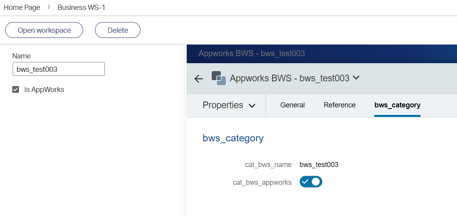Switch off the cat_bws_appworks toggle
Viewport: 457px width, 216px height.
coord(311,182)
